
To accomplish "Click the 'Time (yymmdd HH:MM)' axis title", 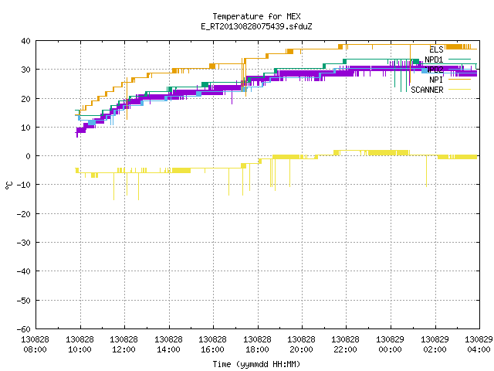I will [x=256, y=364].
